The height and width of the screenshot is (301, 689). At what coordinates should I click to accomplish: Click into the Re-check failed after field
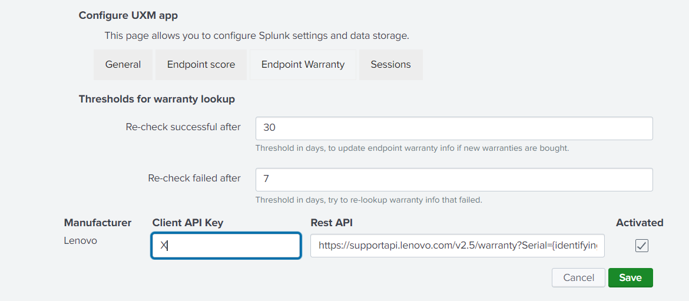(454, 179)
